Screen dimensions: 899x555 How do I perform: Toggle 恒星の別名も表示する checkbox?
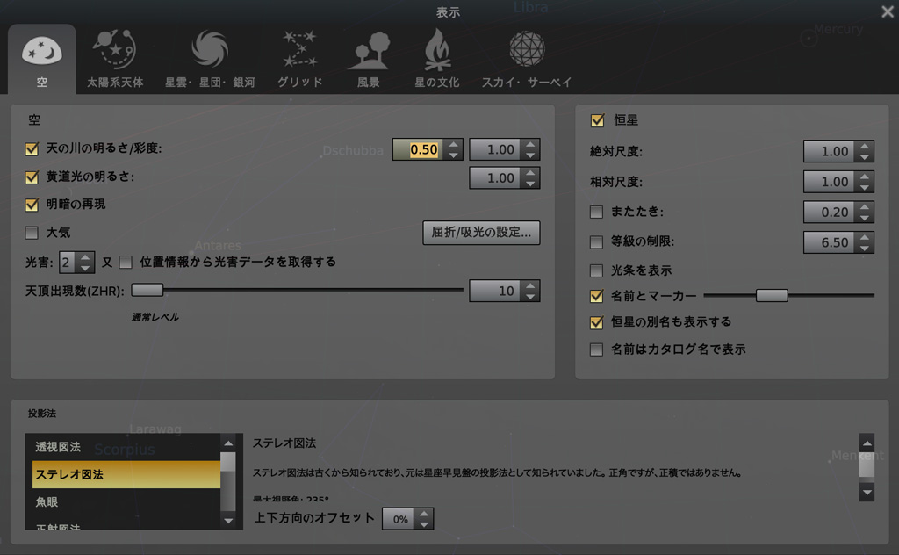[x=596, y=322]
